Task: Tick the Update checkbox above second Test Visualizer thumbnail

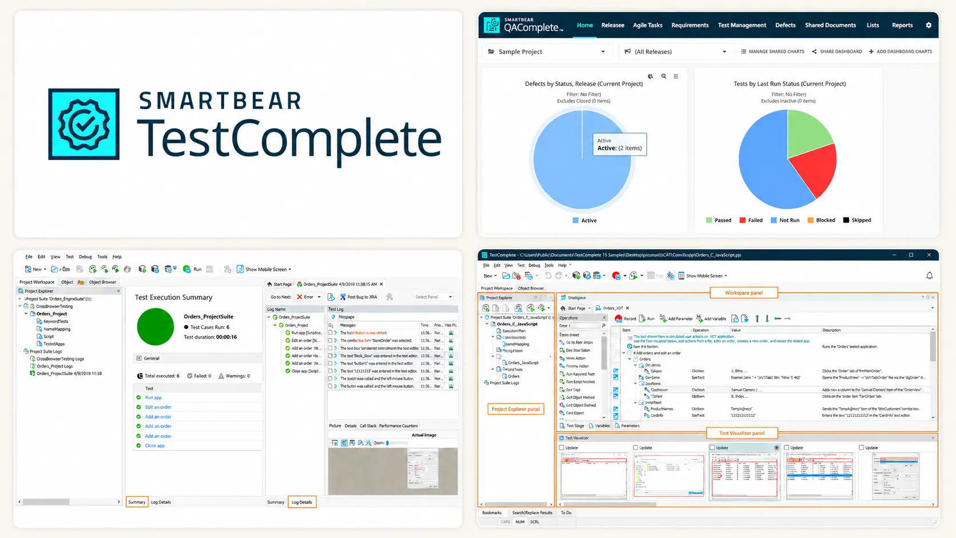Action: click(x=636, y=448)
